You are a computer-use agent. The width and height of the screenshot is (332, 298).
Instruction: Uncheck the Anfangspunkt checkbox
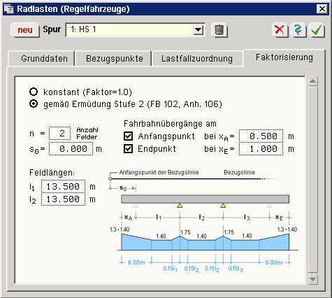click(128, 136)
